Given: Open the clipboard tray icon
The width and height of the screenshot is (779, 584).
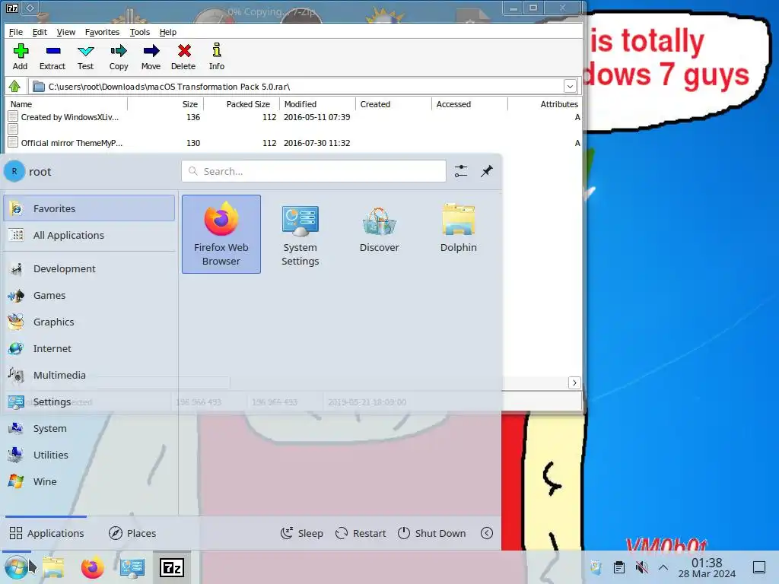Looking at the screenshot, I should 619,567.
